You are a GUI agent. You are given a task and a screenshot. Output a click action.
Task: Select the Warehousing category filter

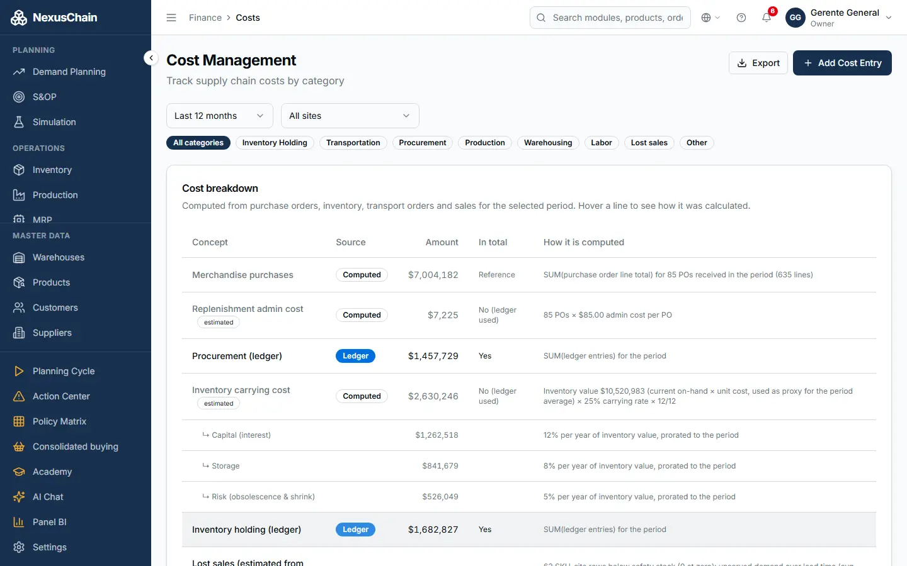click(548, 143)
